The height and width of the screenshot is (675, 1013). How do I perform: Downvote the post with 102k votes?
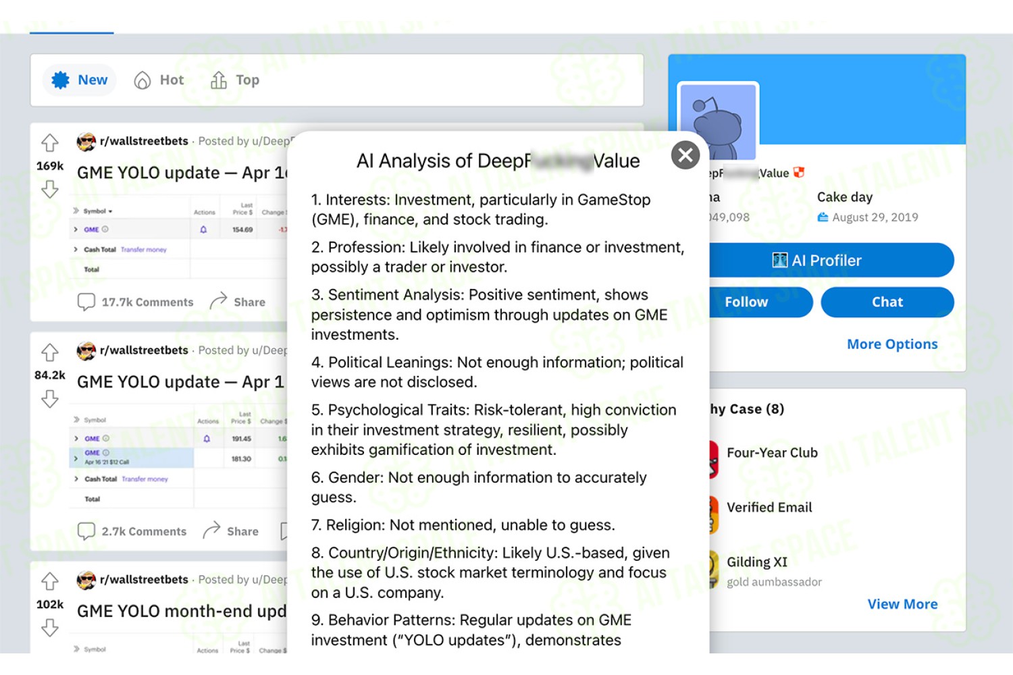click(50, 628)
